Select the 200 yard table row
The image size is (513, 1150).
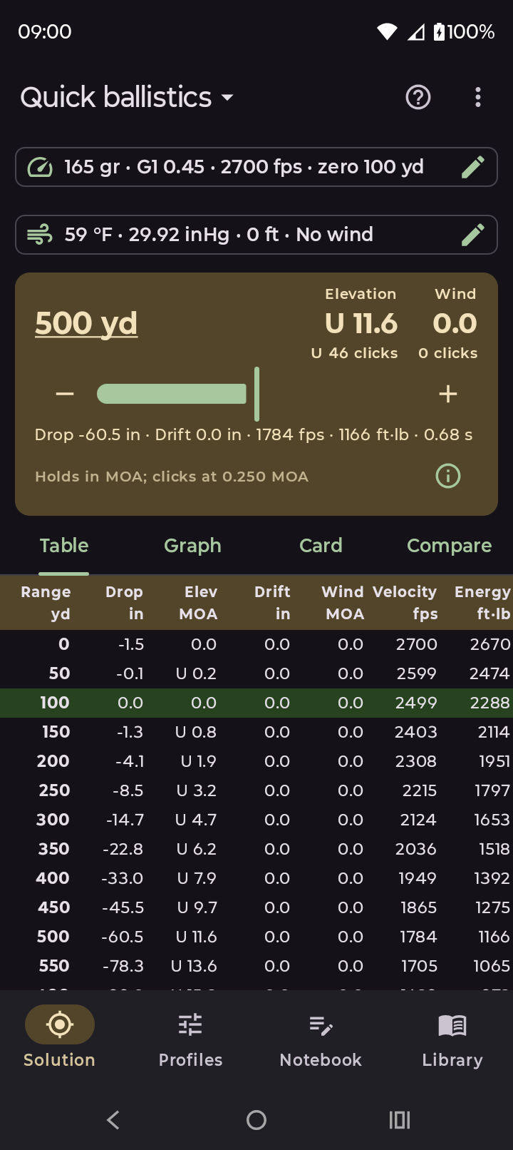(x=256, y=761)
